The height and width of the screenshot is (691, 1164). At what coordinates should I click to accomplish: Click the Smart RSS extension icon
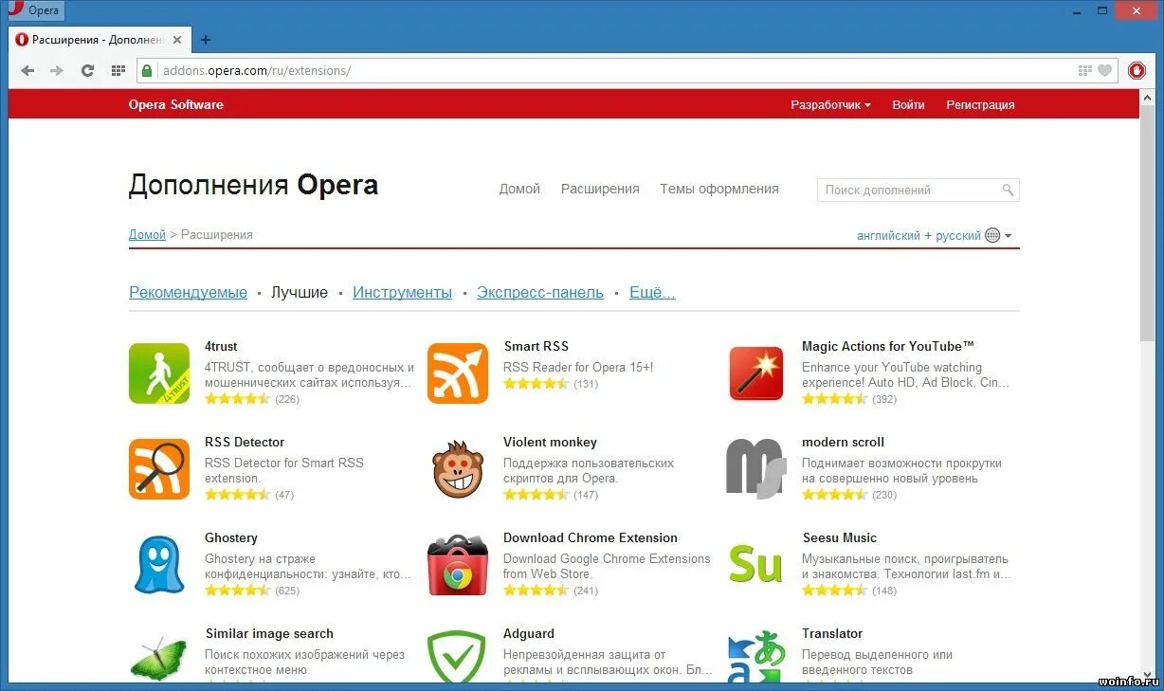457,373
